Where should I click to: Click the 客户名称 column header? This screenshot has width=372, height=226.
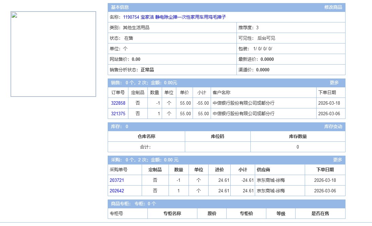coord(221,92)
